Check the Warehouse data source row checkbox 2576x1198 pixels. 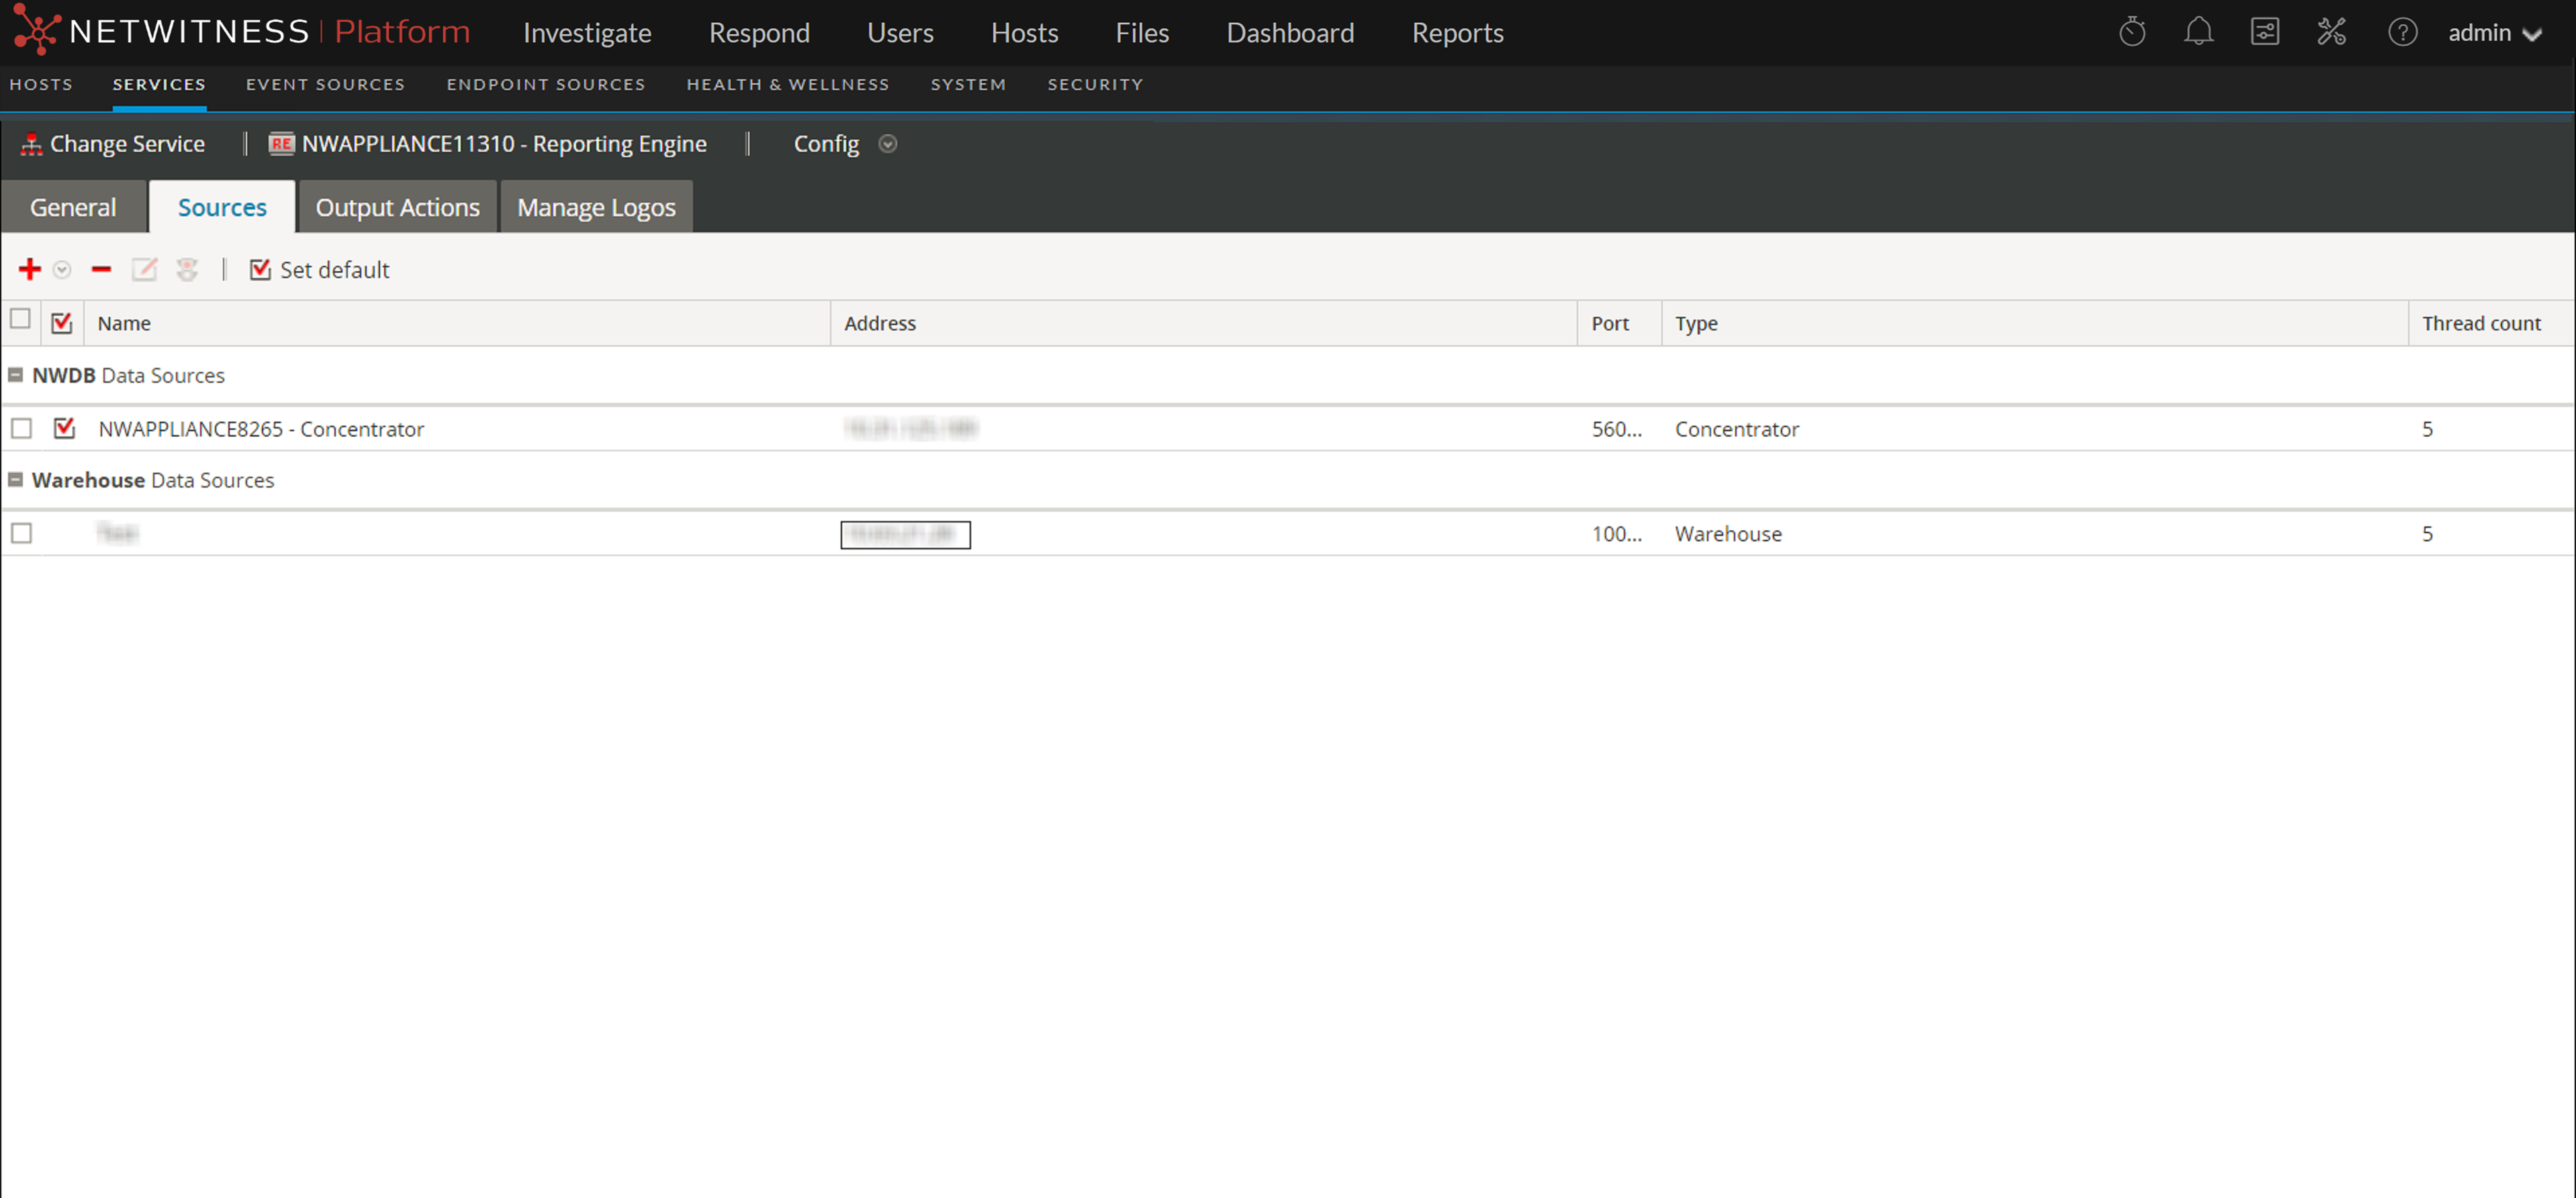22,533
